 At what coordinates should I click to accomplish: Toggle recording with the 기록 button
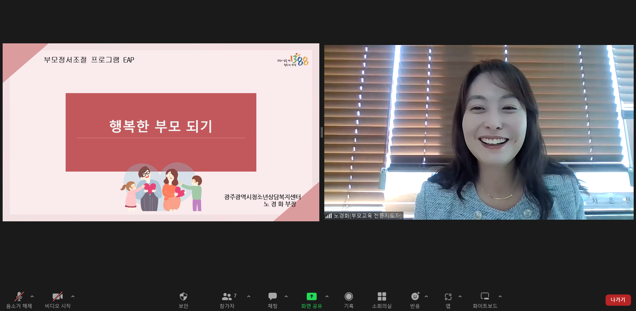348,297
